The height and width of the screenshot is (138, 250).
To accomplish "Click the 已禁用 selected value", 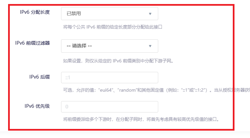I will click(x=74, y=14).
